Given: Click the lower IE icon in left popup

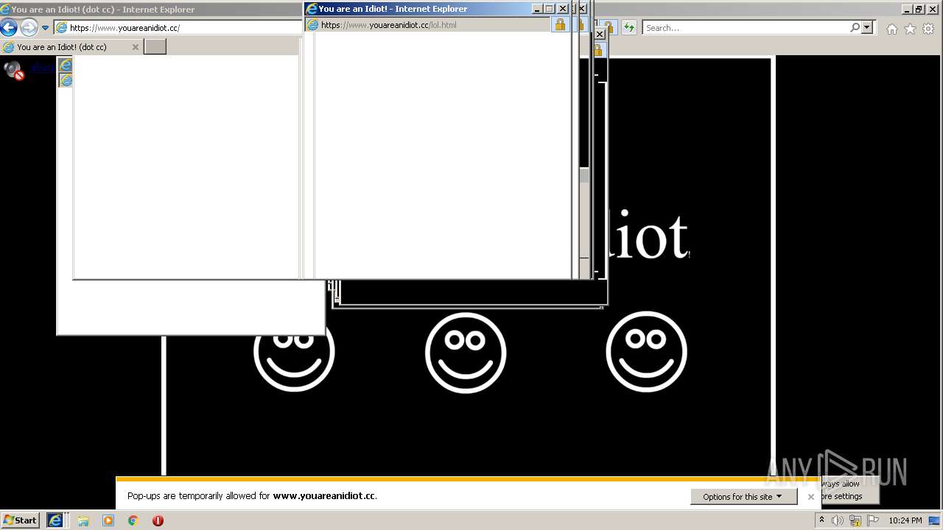Looking at the screenshot, I should (66, 80).
